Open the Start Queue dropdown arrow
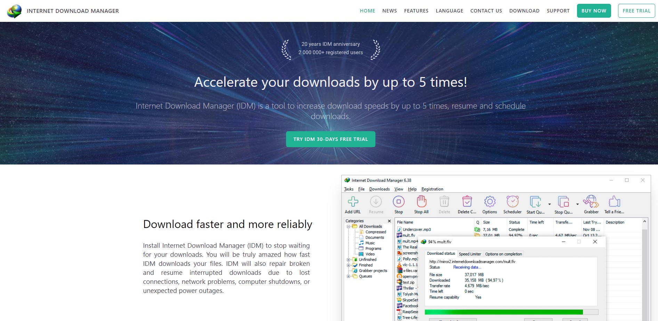The height and width of the screenshot is (321, 658). tap(550, 204)
